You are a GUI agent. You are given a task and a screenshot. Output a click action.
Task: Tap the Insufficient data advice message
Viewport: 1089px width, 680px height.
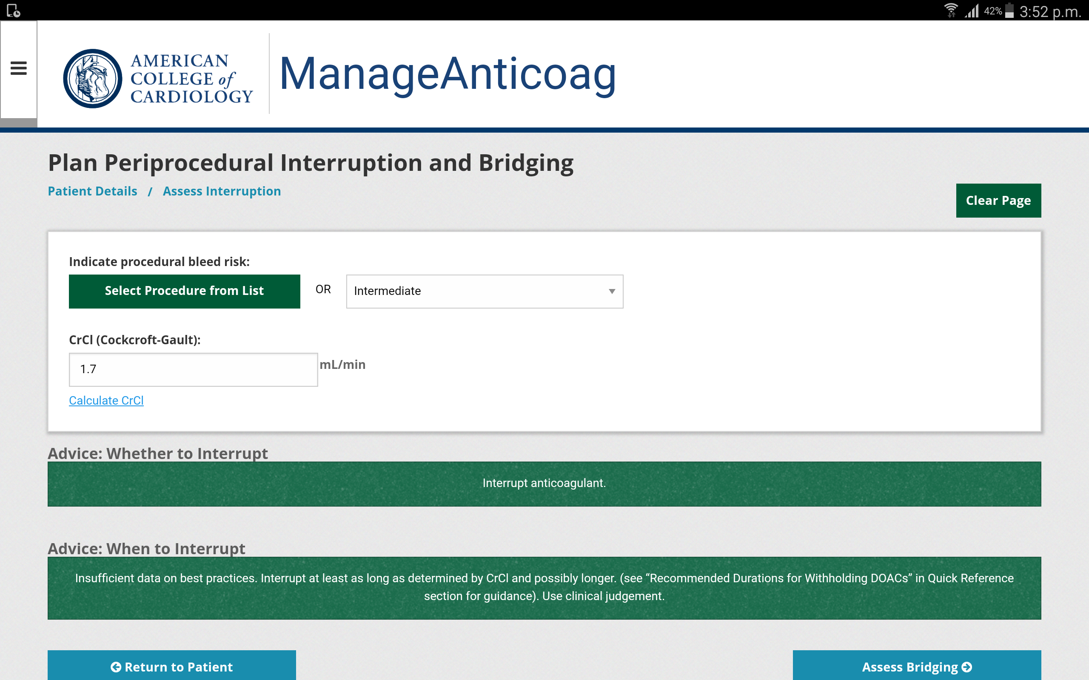click(544, 587)
